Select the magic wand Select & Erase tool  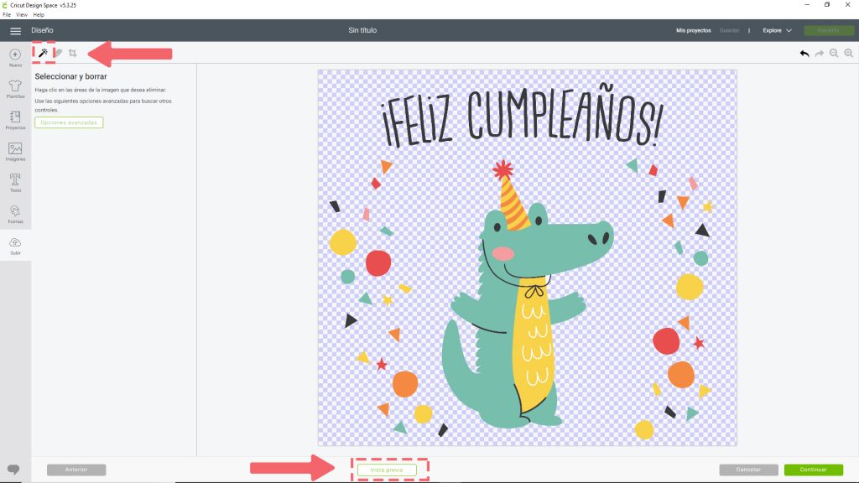(43, 53)
